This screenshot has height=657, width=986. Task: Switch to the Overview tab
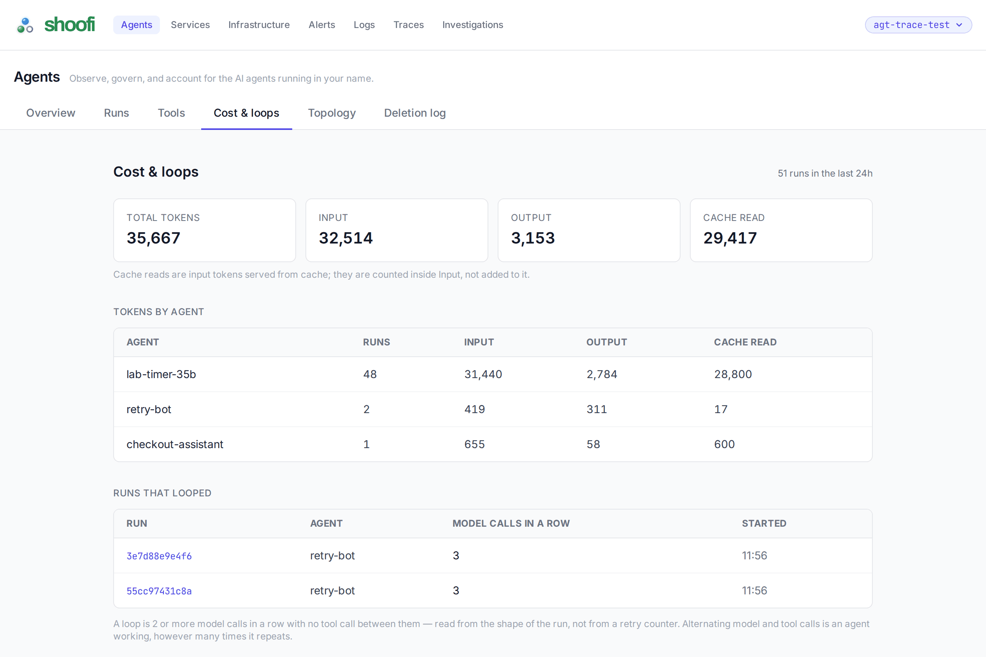tap(51, 113)
